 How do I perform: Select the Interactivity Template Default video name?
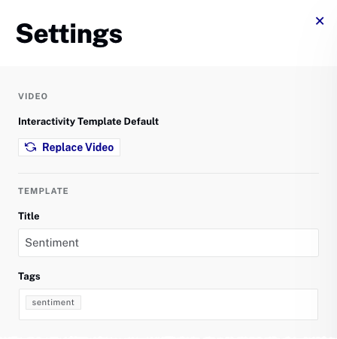point(88,122)
